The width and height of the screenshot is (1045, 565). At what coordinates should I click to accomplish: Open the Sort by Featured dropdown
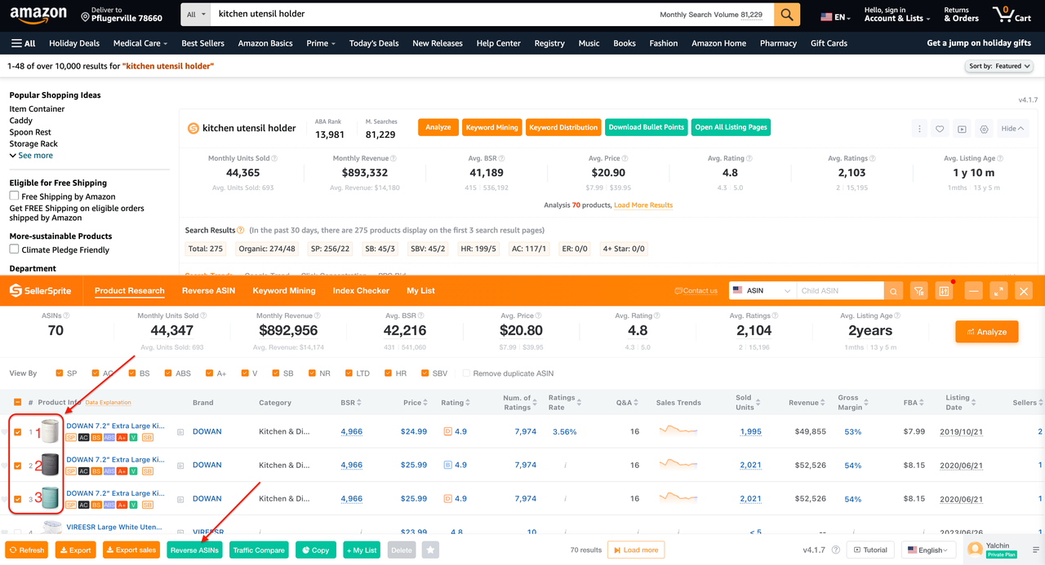[999, 66]
